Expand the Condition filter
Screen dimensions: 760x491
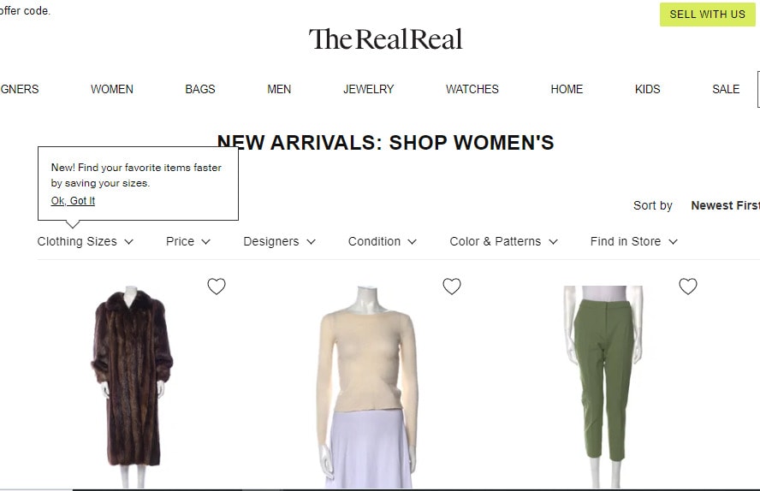pos(383,241)
